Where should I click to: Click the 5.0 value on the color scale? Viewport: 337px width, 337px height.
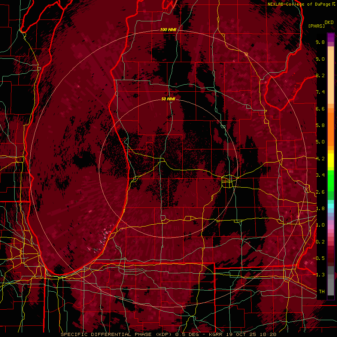pyautogui.click(x=320, y=142)
